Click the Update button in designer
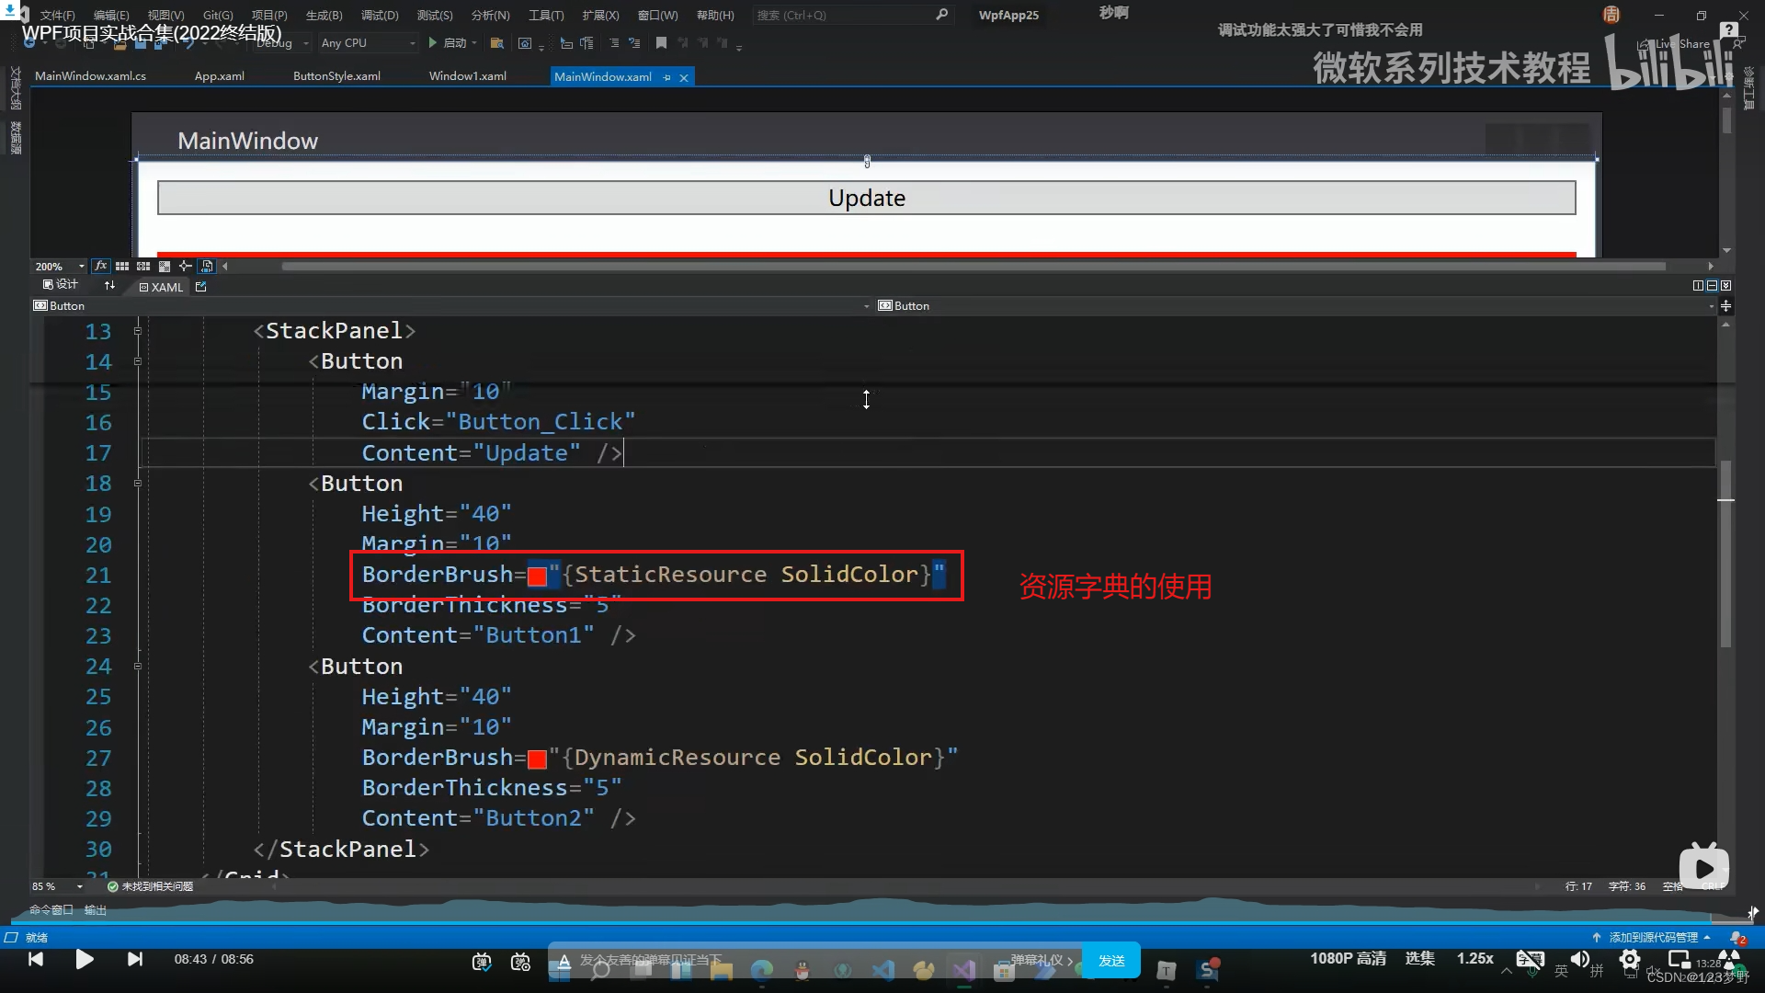 (866, 198)
